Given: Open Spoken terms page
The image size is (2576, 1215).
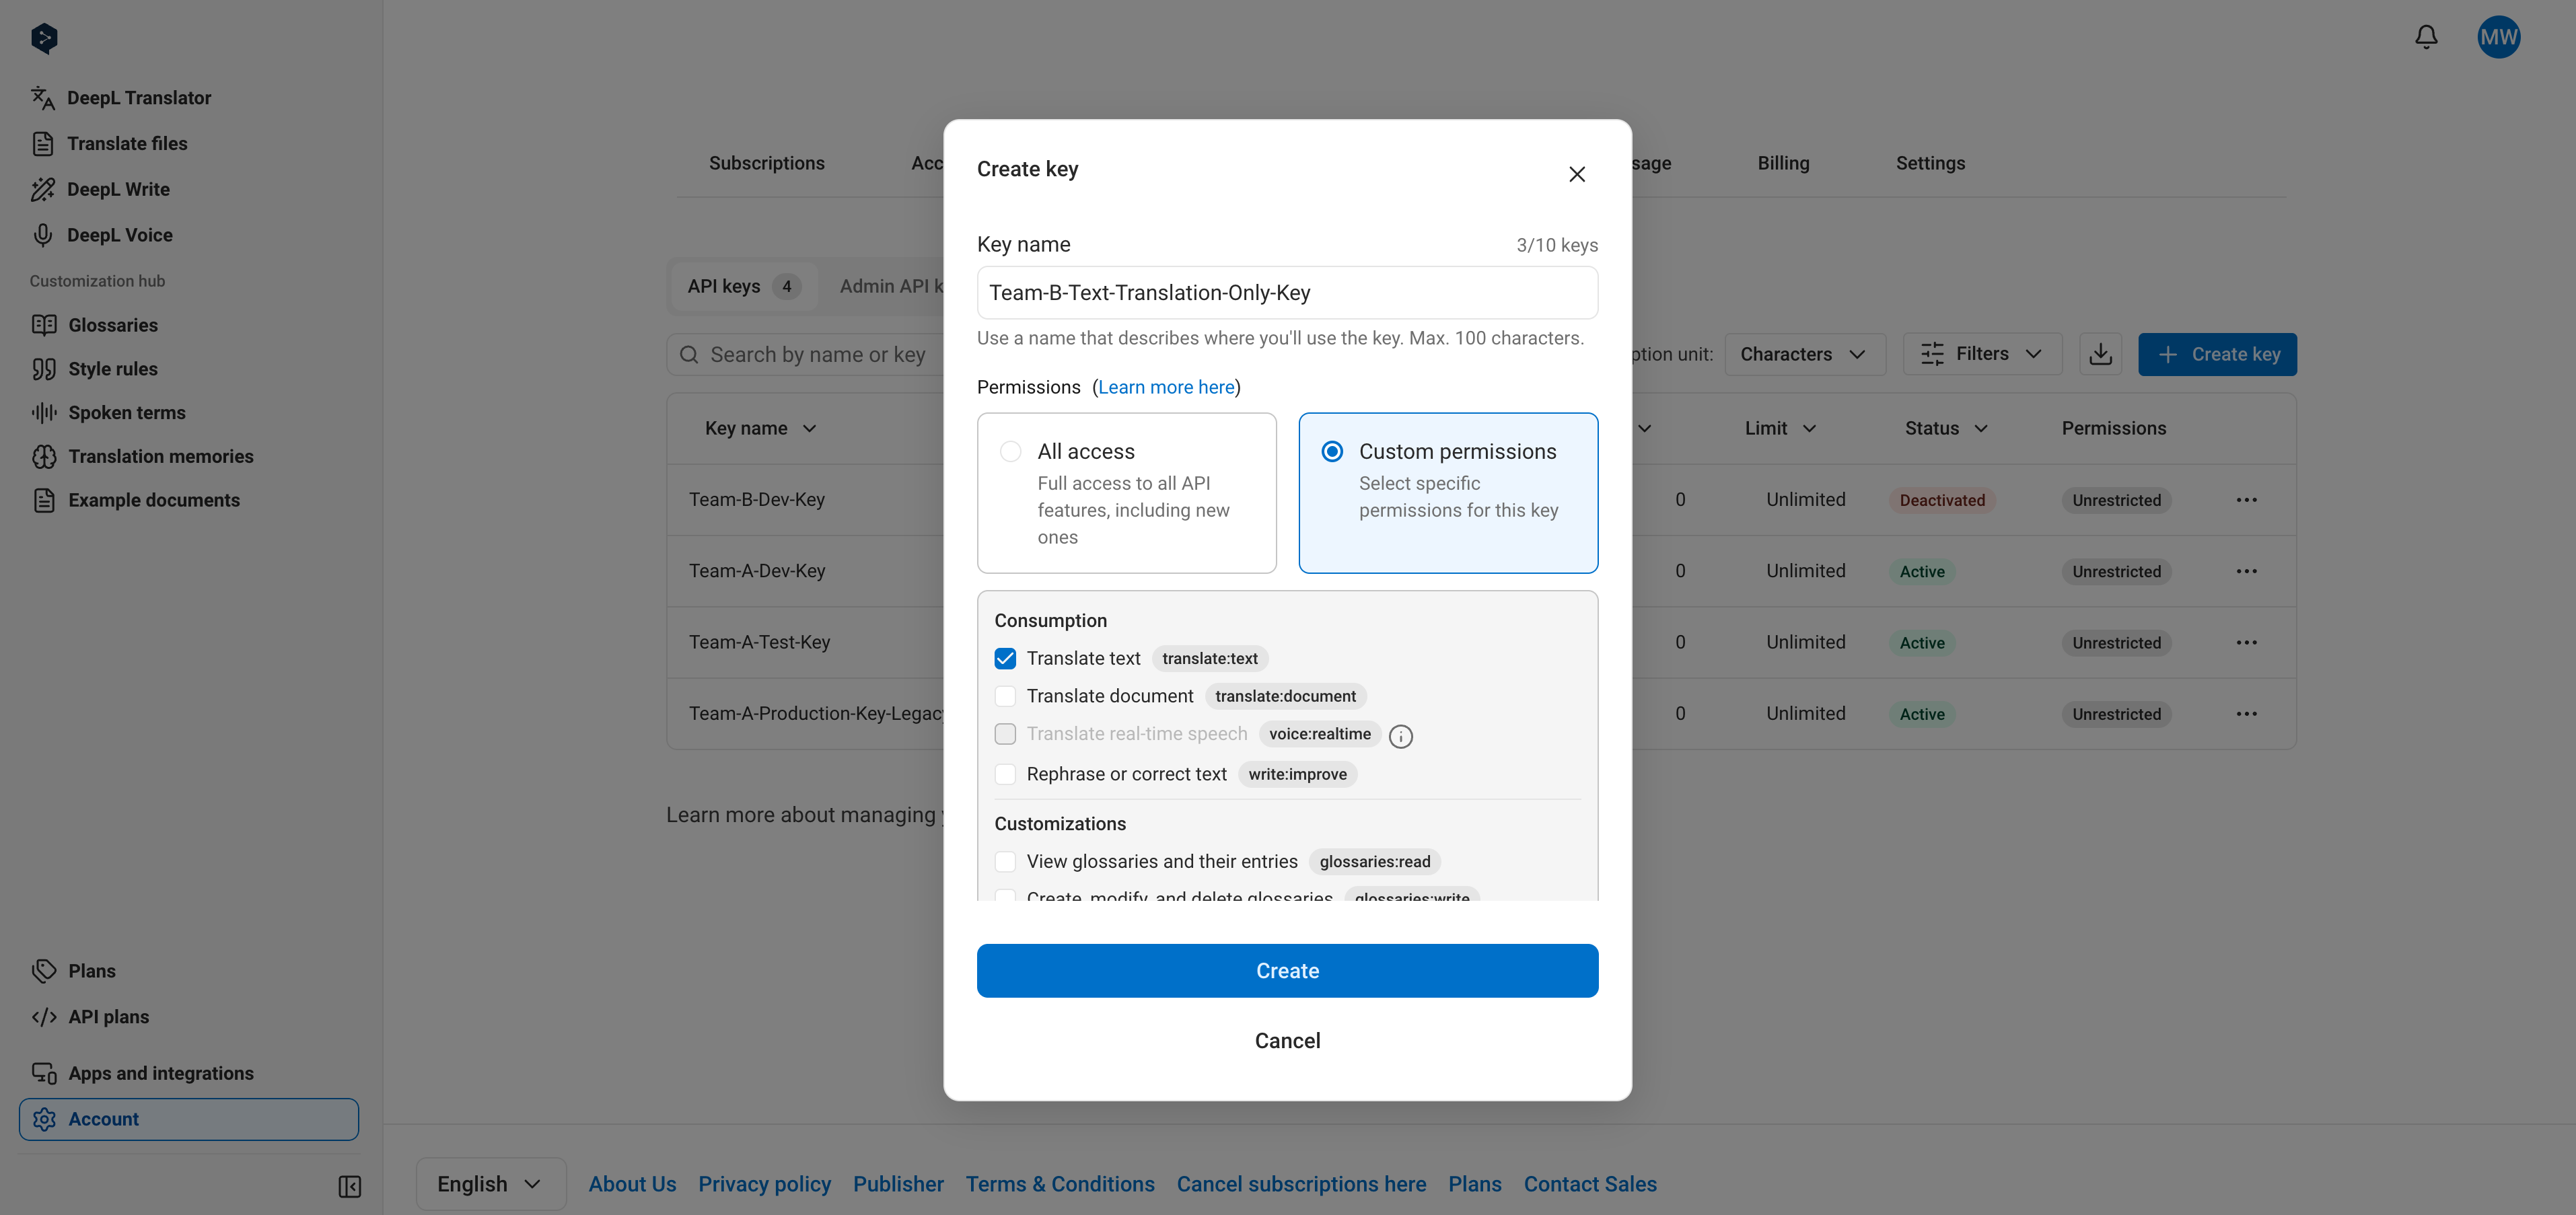Looking at the screenshot, I should click(108, 413).
